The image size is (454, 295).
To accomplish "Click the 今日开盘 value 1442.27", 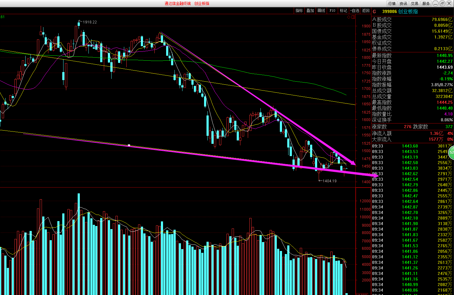I will coord(445,61).
